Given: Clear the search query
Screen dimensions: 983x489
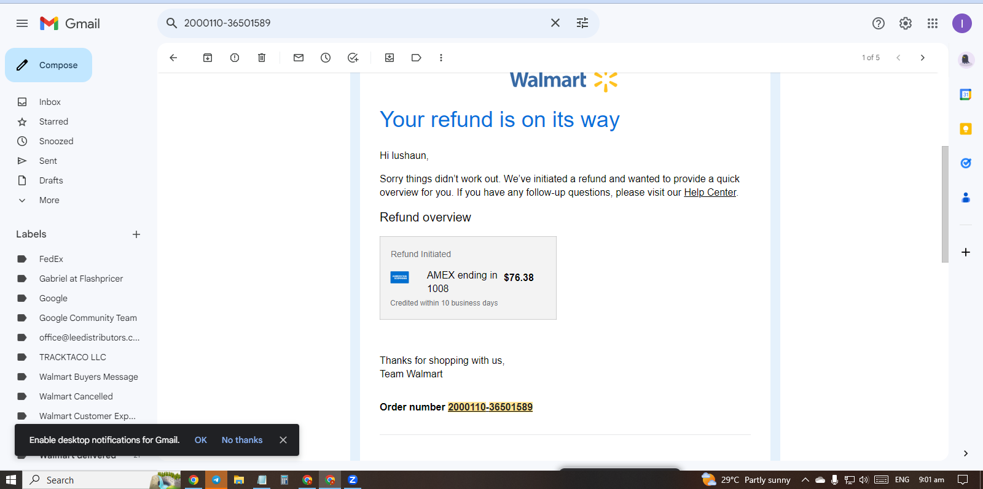Looking at the screenshot, I should [x=555, y=23].
